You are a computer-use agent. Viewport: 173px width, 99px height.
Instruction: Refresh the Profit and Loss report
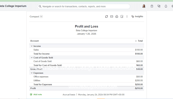[106, 17]
